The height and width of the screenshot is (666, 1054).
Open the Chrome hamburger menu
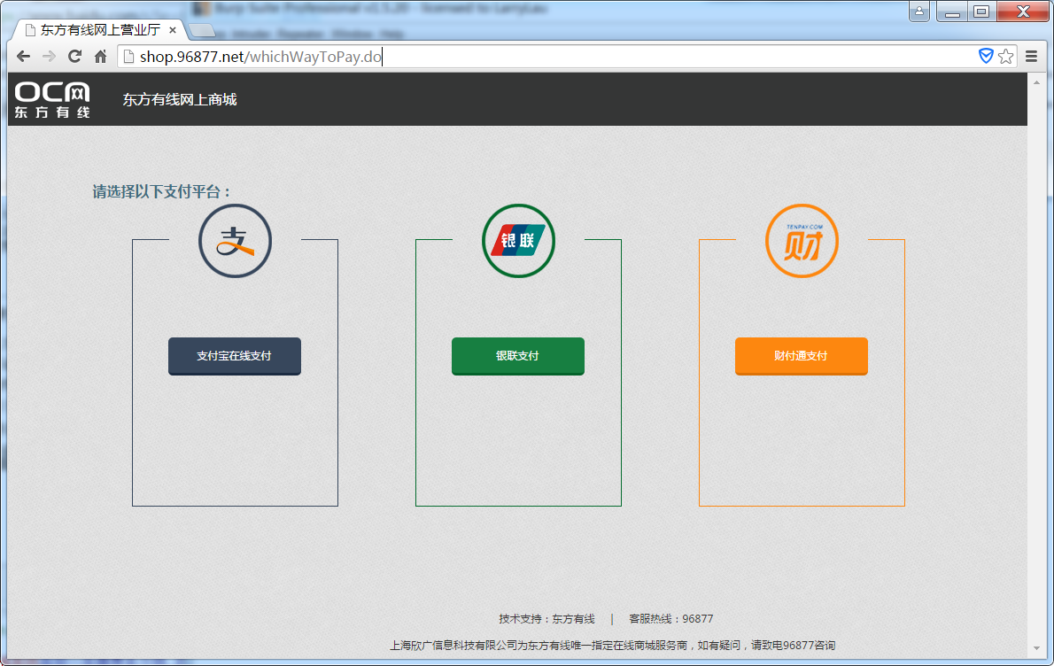click(x=1031, y=57)
